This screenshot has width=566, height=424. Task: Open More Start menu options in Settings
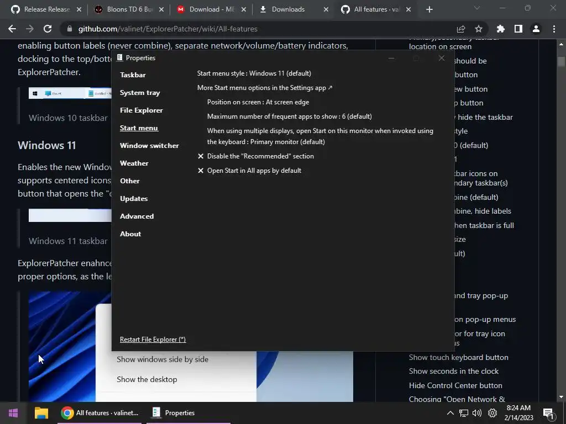[265, 88]
